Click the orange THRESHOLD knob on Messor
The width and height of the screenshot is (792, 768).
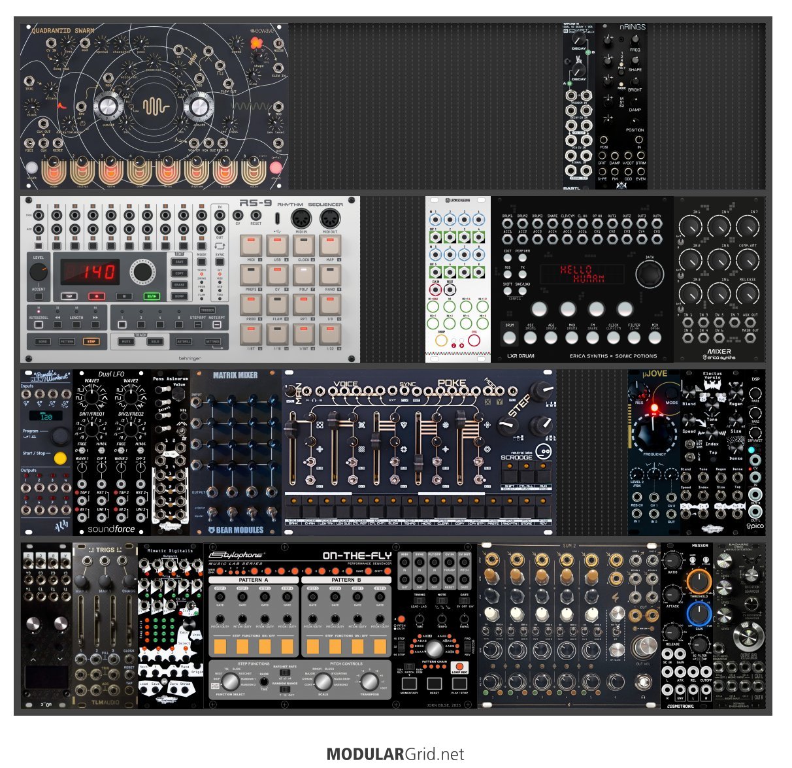[x=699, y=581]
